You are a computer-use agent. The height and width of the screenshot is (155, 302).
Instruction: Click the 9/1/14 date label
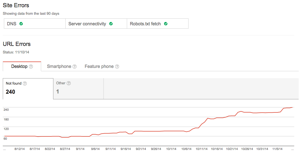(x=80, y=149)
